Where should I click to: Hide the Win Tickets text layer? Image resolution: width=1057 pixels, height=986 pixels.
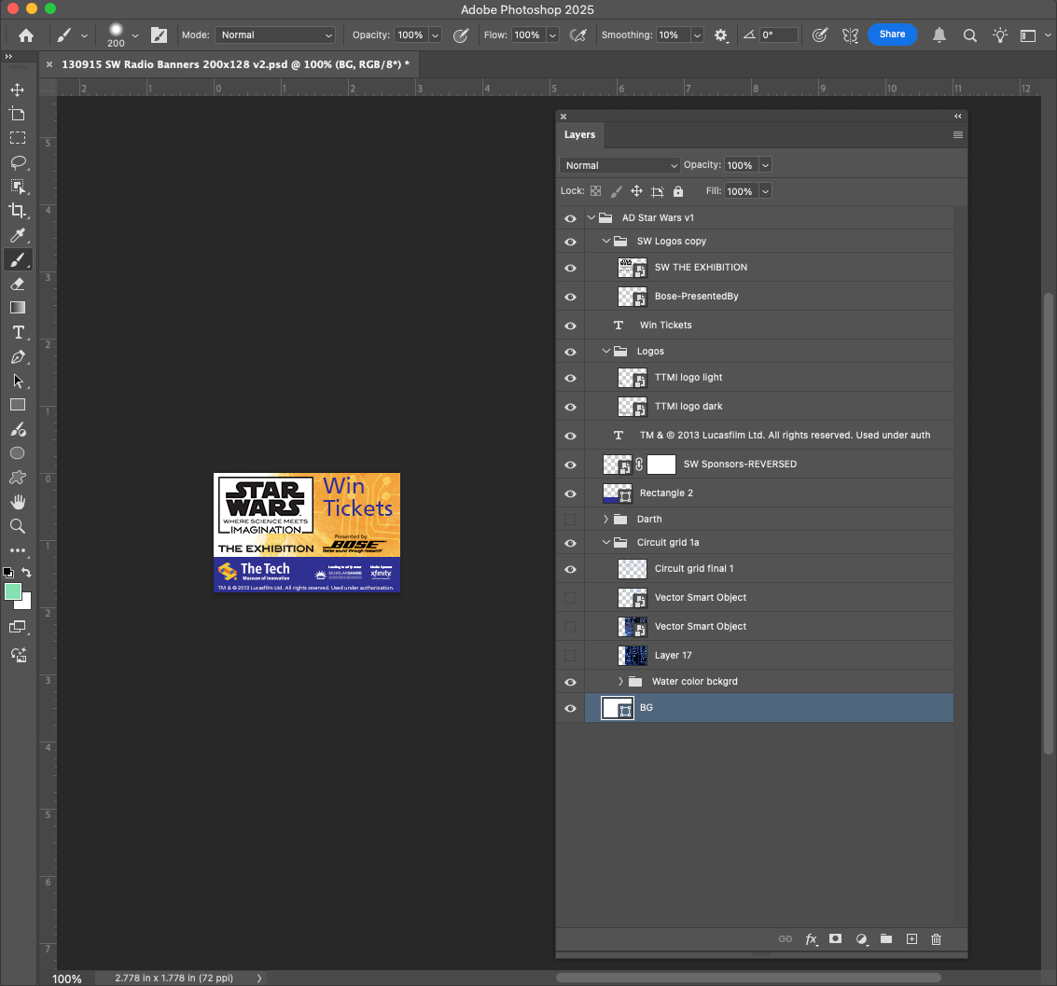click(x=570, y=326)
